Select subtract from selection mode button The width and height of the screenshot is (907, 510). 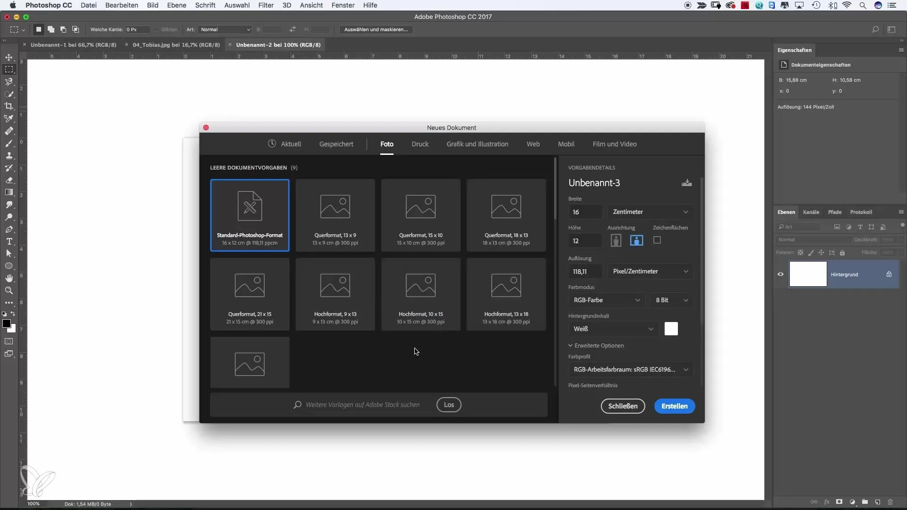pyautogui.click(x=63, y=29)
